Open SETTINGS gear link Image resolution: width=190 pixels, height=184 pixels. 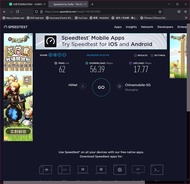(158, 55)
